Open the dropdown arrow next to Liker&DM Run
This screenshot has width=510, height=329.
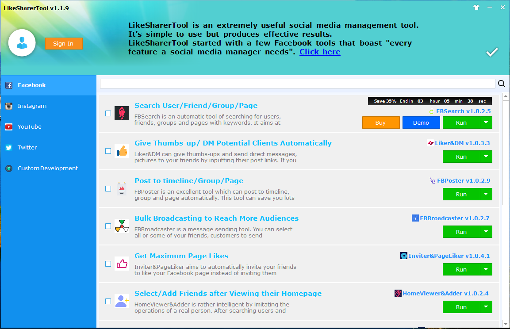(x=486, y=157)
